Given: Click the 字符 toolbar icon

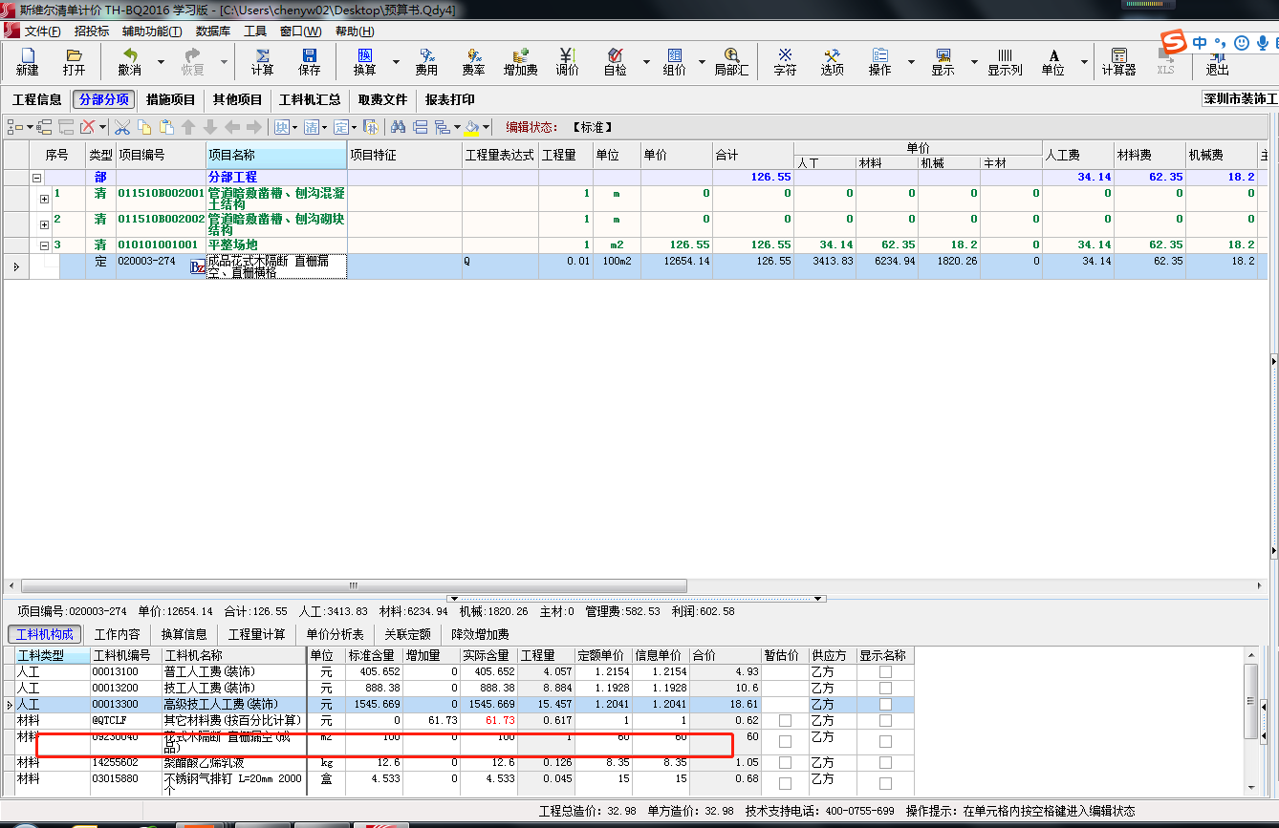Looking at the screenshot, I should click(x=785, y=62).
